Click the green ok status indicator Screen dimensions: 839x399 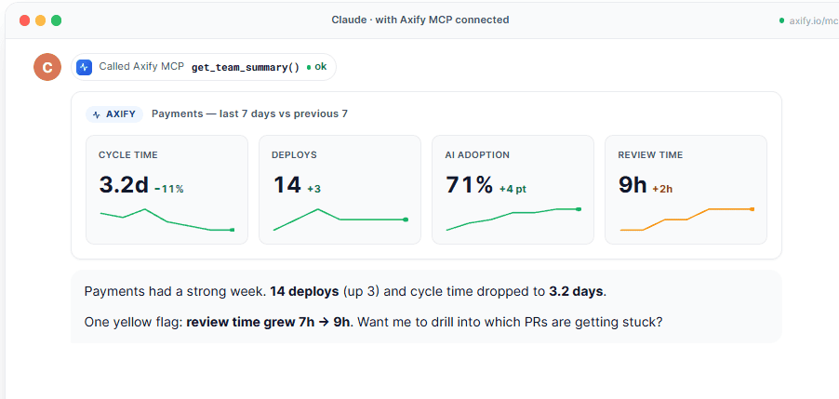click(316, 67)
